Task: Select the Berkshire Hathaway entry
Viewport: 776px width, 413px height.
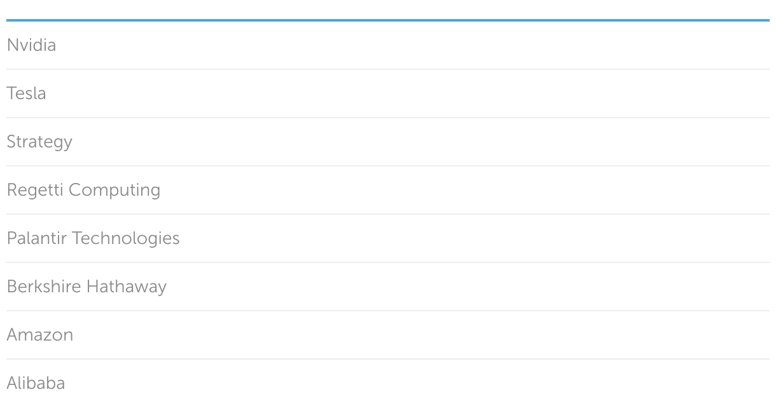Action: (x=87, y=287)
